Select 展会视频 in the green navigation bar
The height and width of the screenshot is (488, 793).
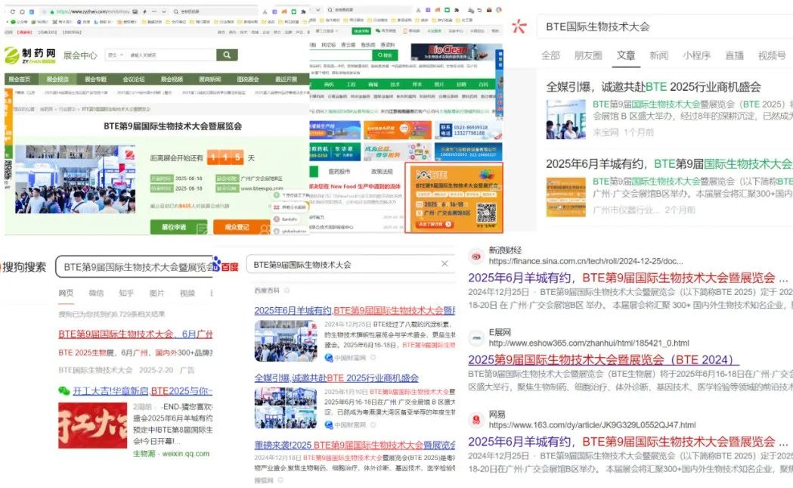click(172, 79)
